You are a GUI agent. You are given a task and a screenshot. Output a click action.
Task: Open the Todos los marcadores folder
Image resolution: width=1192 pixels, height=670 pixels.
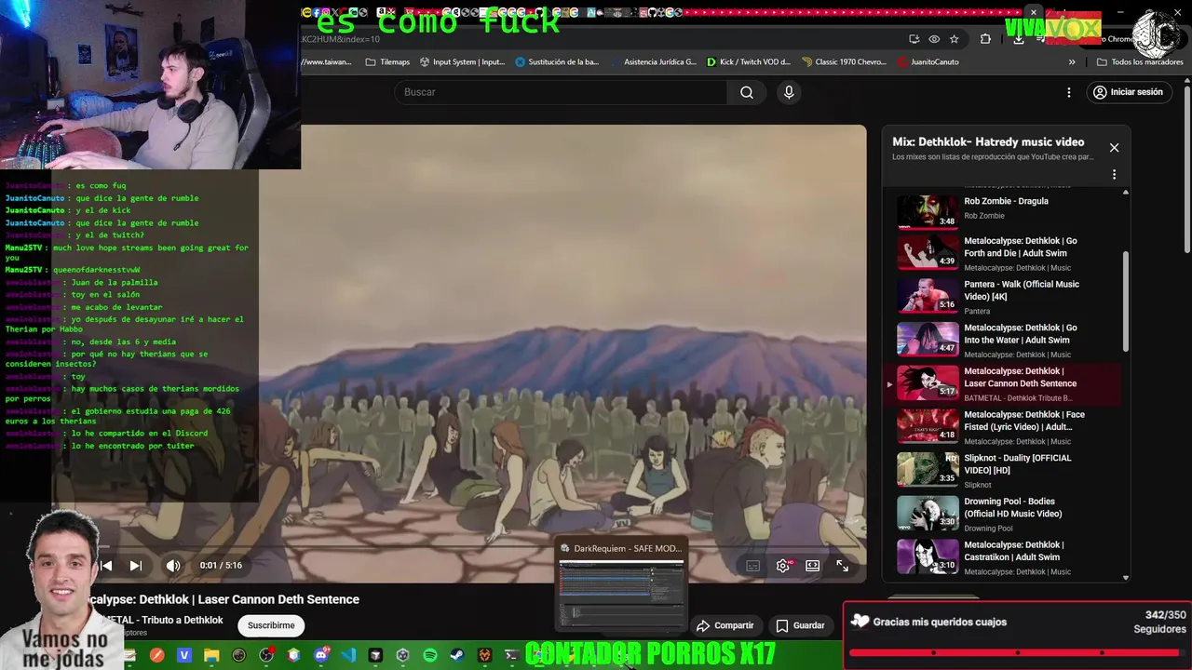pos(1140,62)
